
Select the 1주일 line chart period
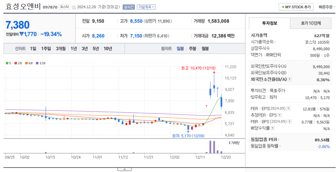click(x=46, y=48)
